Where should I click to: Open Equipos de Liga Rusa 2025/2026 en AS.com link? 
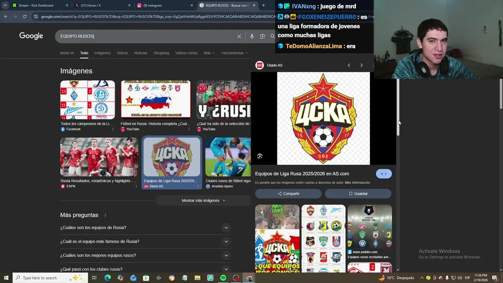point(302,174)
